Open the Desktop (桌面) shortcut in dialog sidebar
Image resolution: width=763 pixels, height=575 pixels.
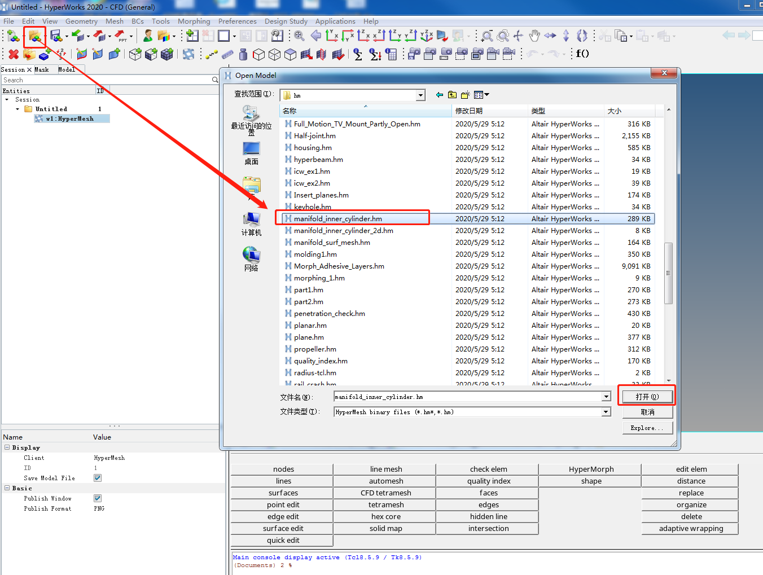[x=251, y=153]
